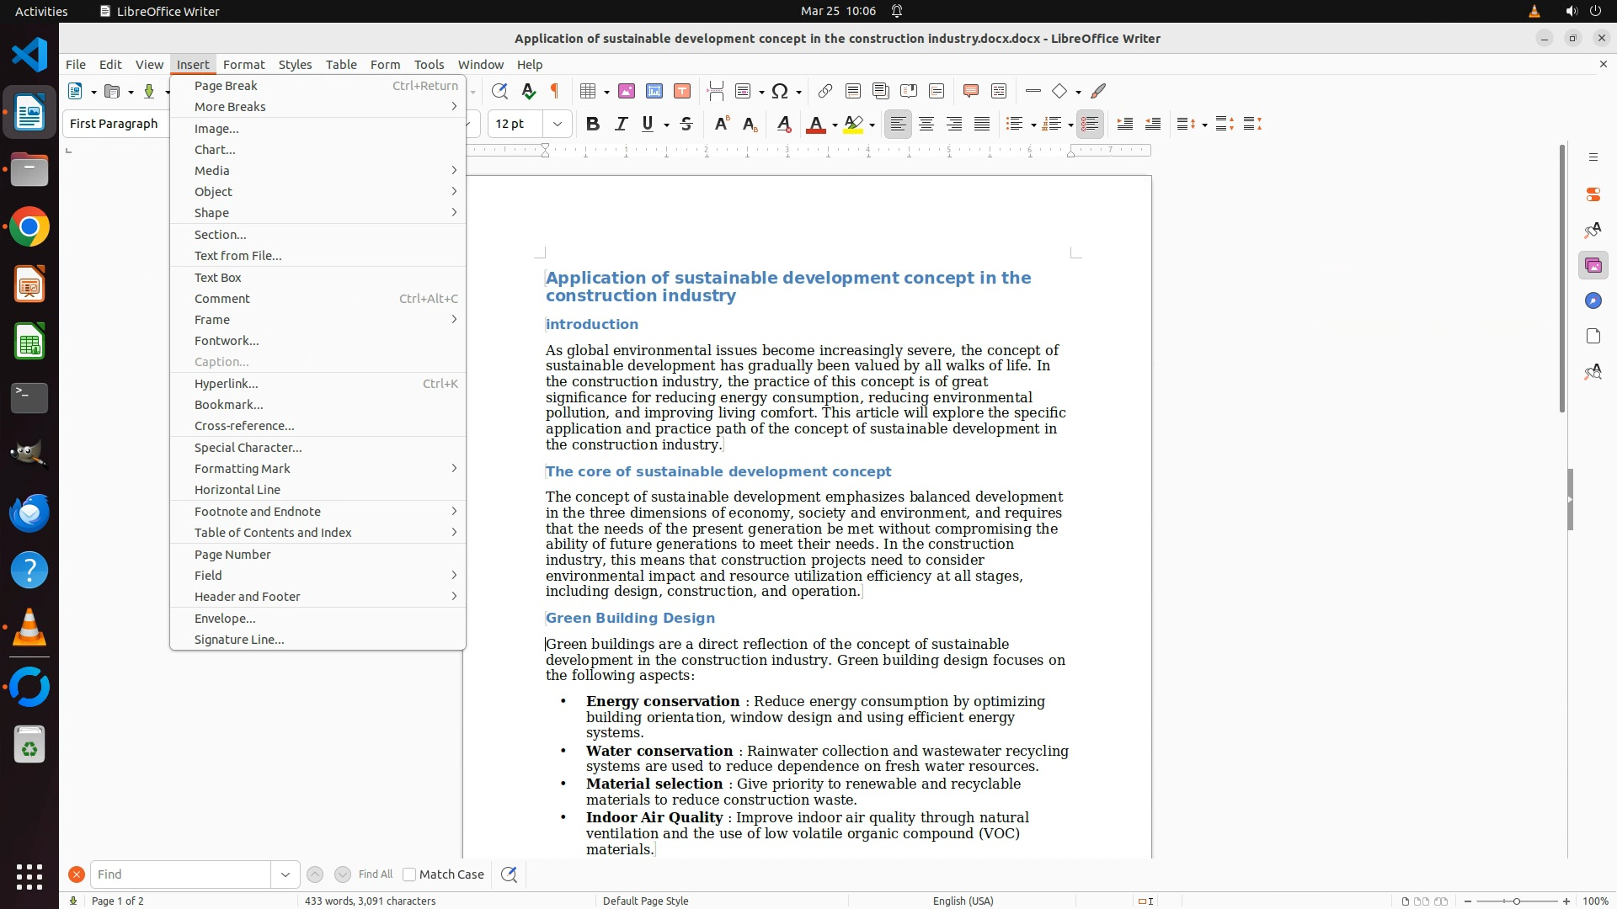Image resolution: width=1617 pixels, height=909 pixels.
Task: Select the Page Number menu entry
Action: [232, 554]
